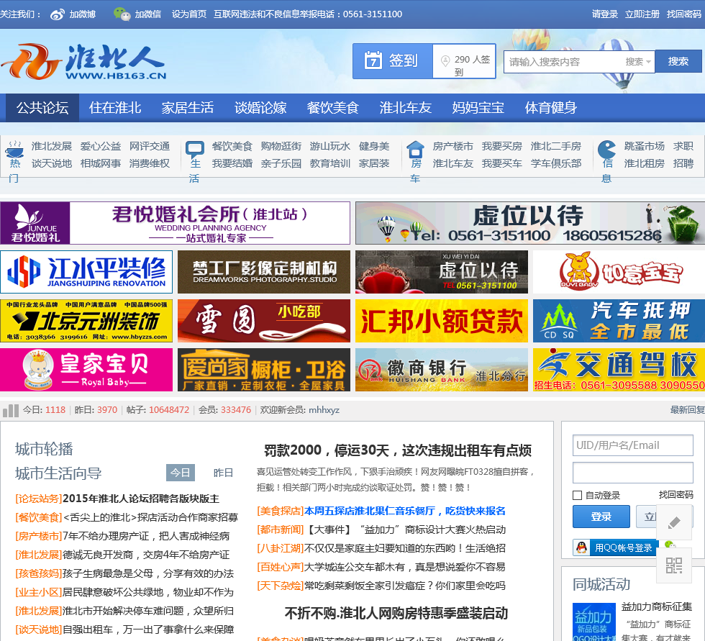705x641 pixels.
Task: Click the 找回密码 link in the login panel
Action: click(x=676, y=495)
